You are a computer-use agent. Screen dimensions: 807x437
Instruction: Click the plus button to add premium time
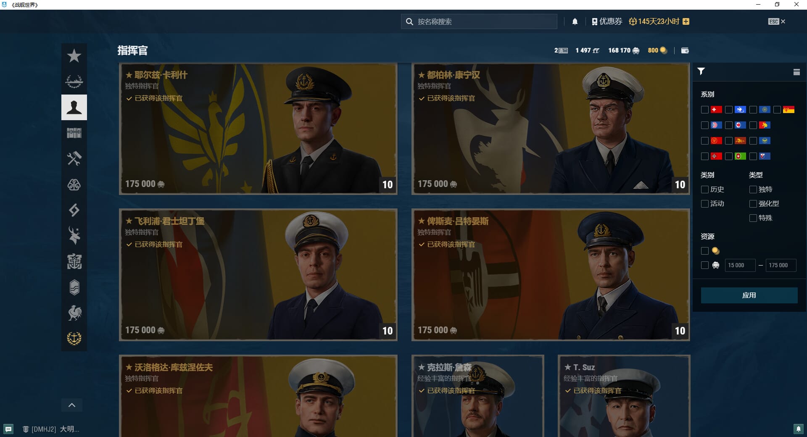click(x=686, y=21)
